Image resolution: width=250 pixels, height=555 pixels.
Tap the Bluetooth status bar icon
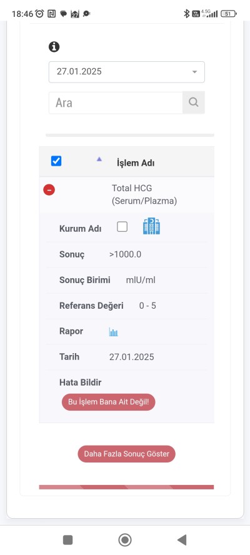pyautogui.click(x=186, y=14)
